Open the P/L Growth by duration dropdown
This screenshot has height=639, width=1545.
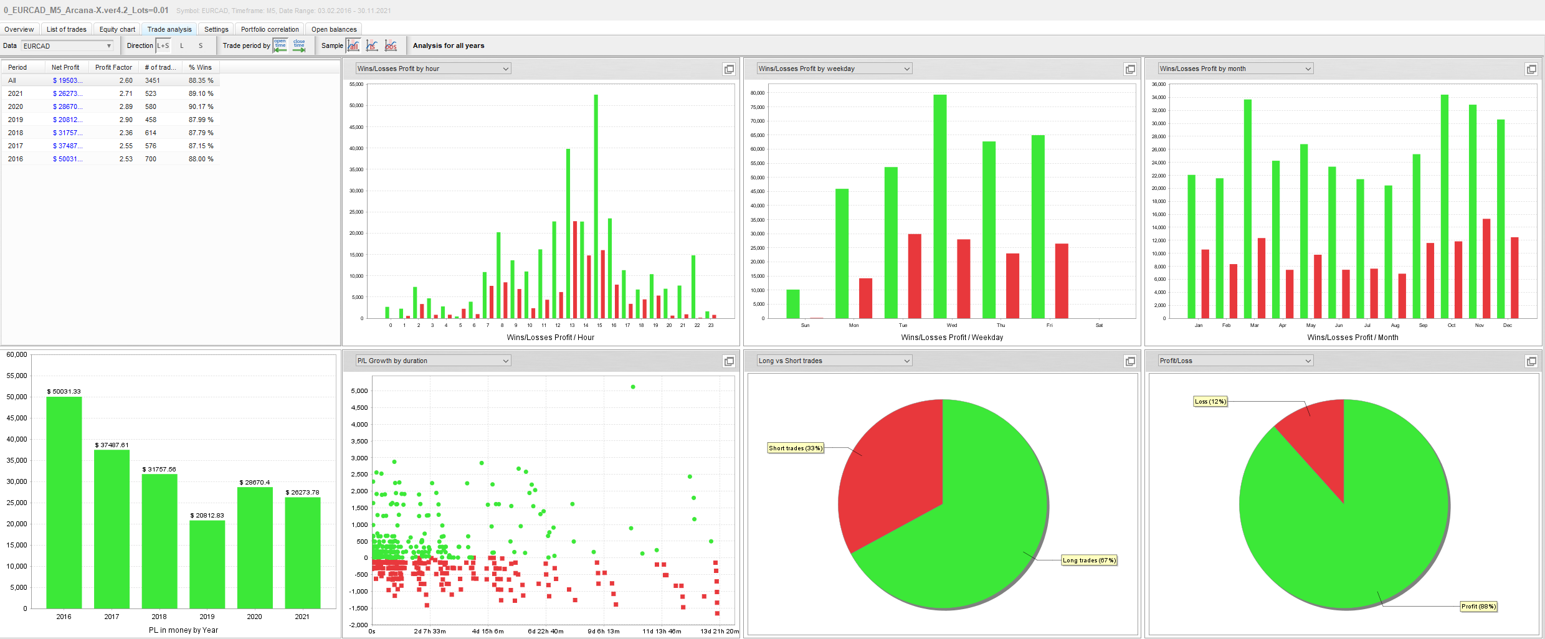[433, 361]
